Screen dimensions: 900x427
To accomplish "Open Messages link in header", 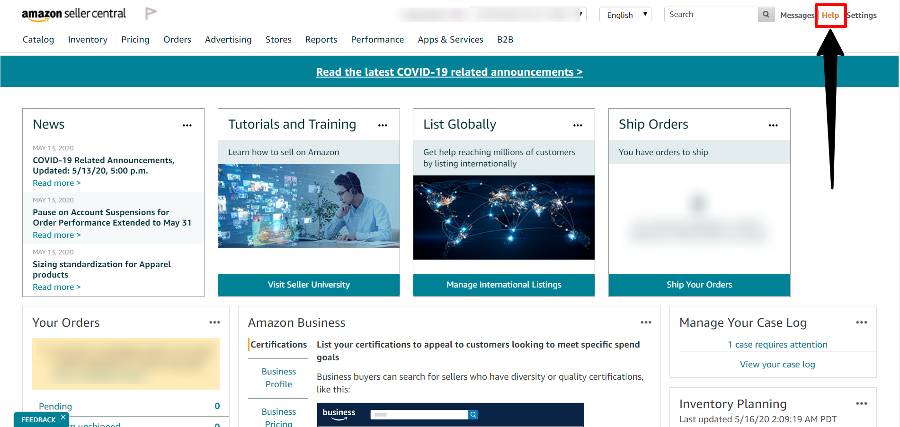I will 797,15.
